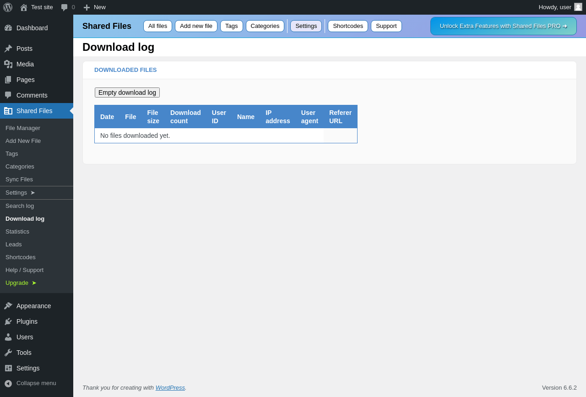Open Search log submenu item
Viewport: 586px width, 397px height.
coord(37,206)
